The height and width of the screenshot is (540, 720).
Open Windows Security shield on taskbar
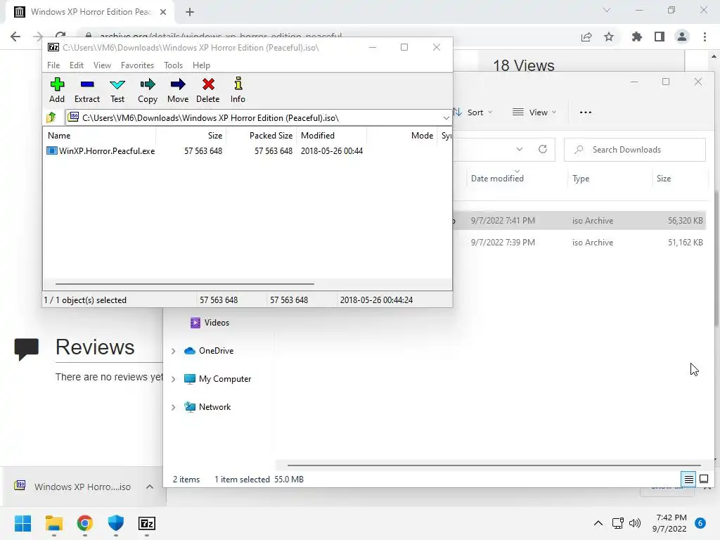[x=116, y=523]
